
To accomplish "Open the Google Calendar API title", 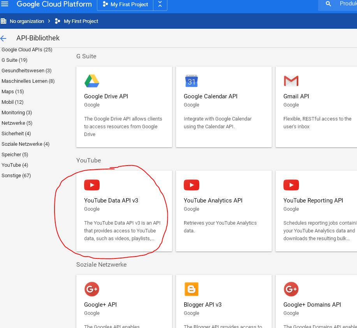I will click(x=211, y=96).
